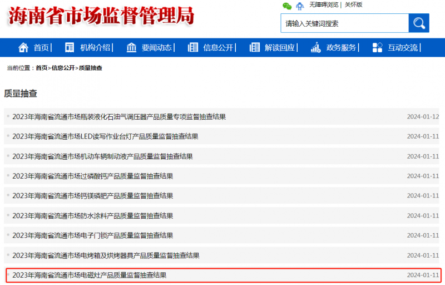Open the LED读写作业台灯 inspection result
Screen dimensions: 445x285
[105, 136]
